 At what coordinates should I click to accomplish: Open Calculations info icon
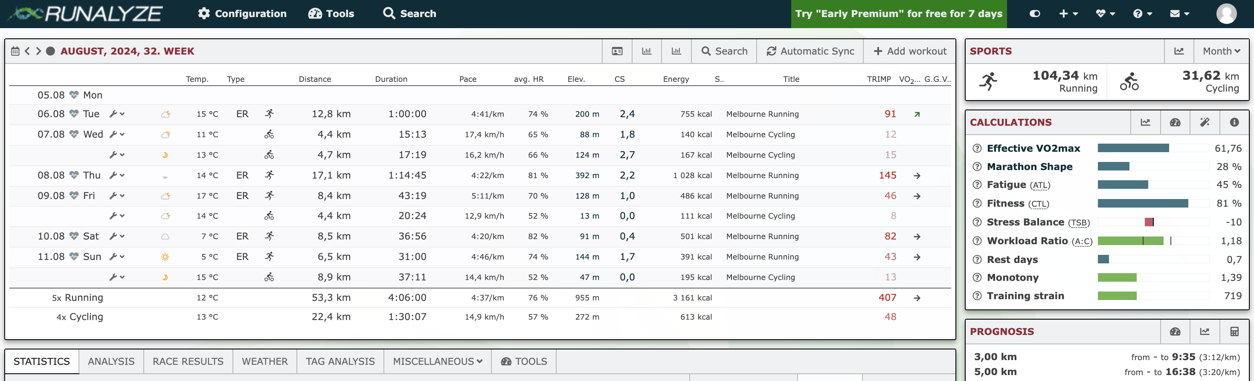click(x=1234, y=122)
